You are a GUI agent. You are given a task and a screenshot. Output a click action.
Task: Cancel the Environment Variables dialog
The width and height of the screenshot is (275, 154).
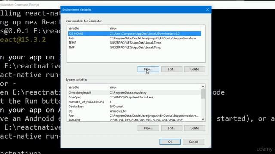tap(193, 142)
